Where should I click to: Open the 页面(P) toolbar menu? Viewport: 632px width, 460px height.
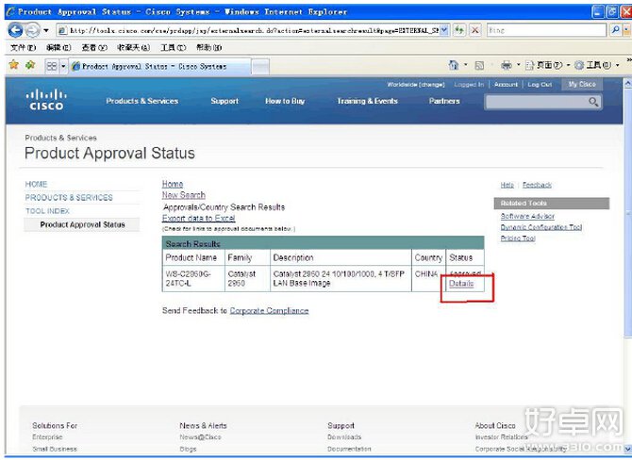coord(547,65)
